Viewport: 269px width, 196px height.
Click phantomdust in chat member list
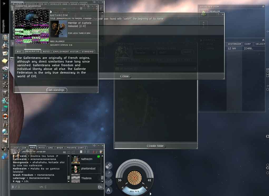point(86,169)
